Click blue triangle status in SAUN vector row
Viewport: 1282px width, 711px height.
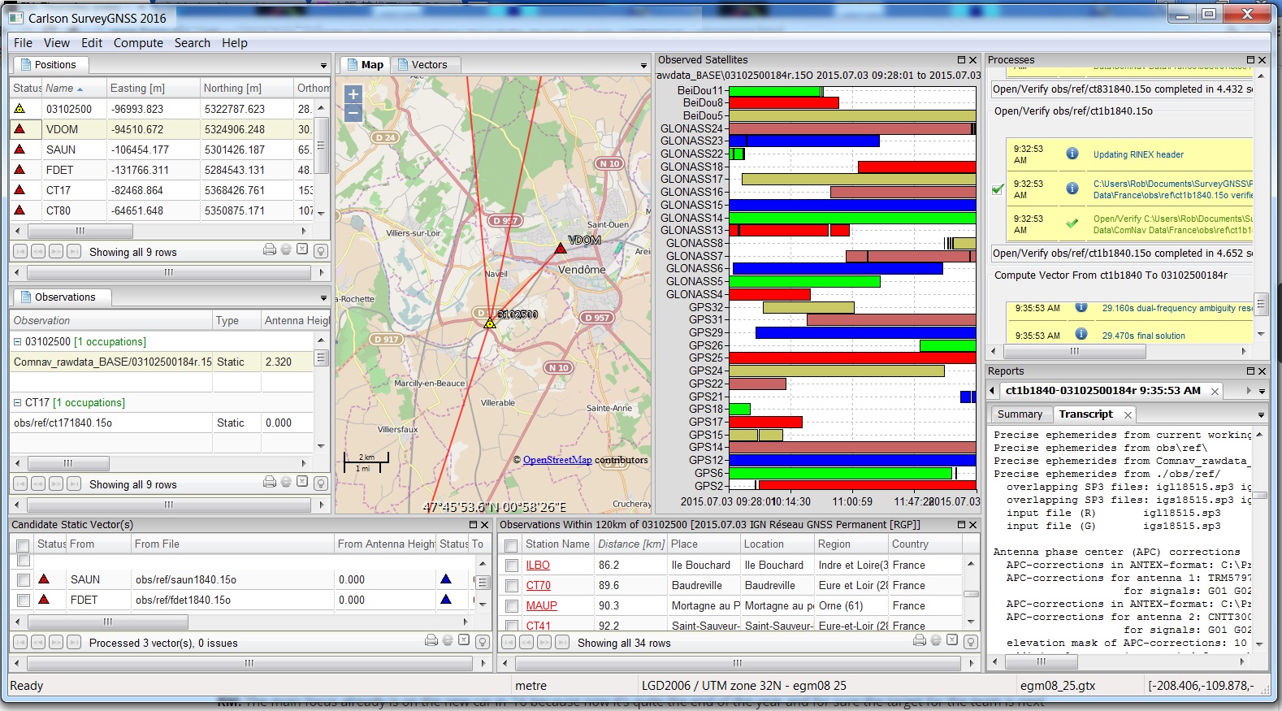coord(445,579)
